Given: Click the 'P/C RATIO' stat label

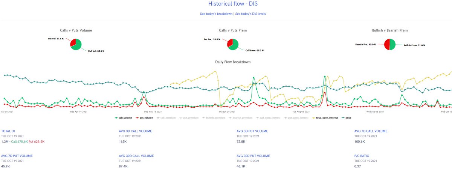Looking at the screenshot, I should coord(362,155).
